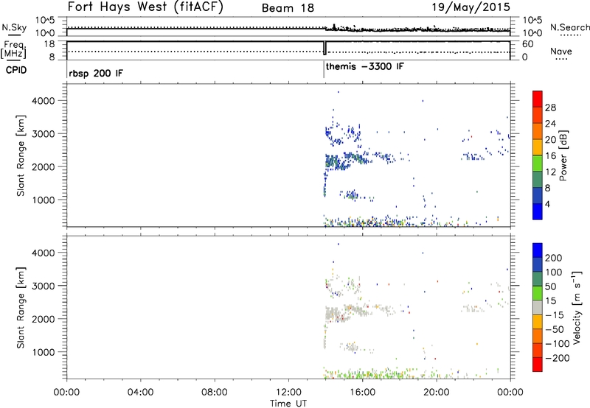The width and height of the screenshot is (590, 408).
Task: Click the '20:00' time tick label
Action: [436, 393]
